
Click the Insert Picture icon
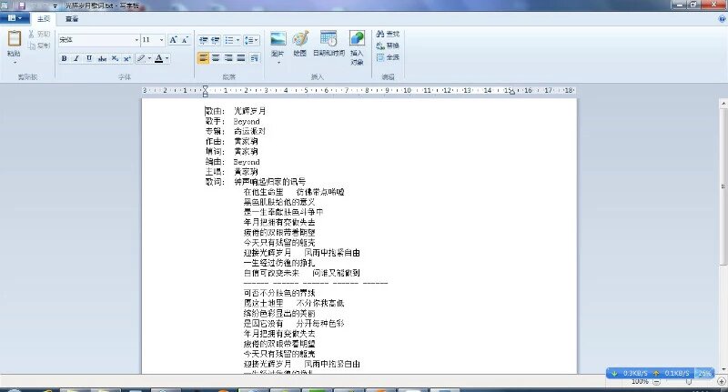point(278,38)
